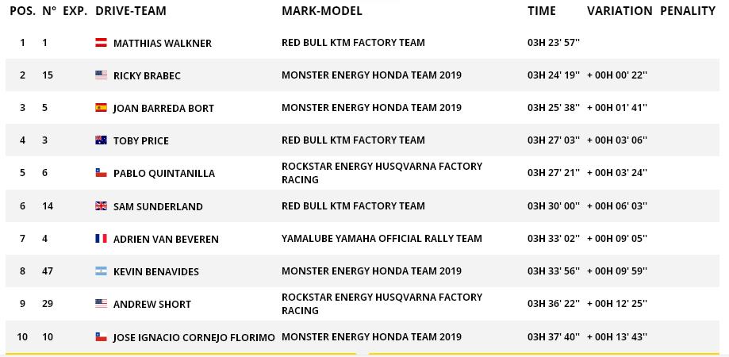Click Sam Sunderland's time 03H 30' 00''
Image resolution: width=729 pixels, height=357 pixels.
(x=554, y=206)
